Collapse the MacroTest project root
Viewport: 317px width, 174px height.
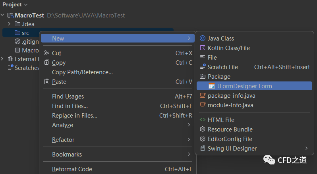(3, 15)
